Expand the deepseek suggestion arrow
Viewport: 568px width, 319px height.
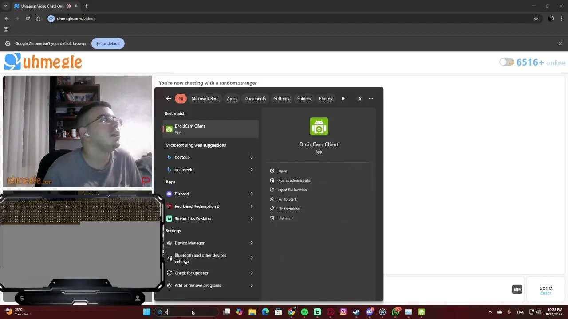(252, 169)
